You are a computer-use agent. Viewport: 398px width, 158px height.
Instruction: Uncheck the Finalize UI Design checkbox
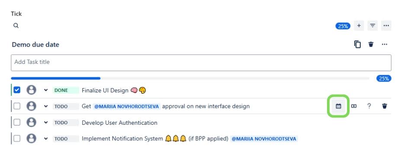[17, 90]
